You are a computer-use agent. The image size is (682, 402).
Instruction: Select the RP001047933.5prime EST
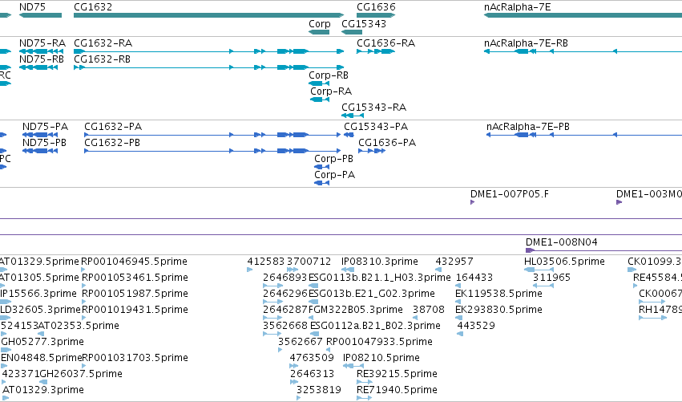(379, 342)
